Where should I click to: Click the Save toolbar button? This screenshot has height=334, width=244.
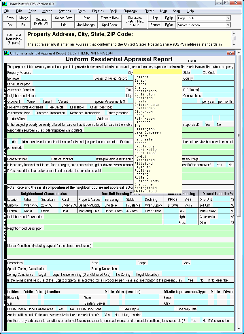pos(10,18)
